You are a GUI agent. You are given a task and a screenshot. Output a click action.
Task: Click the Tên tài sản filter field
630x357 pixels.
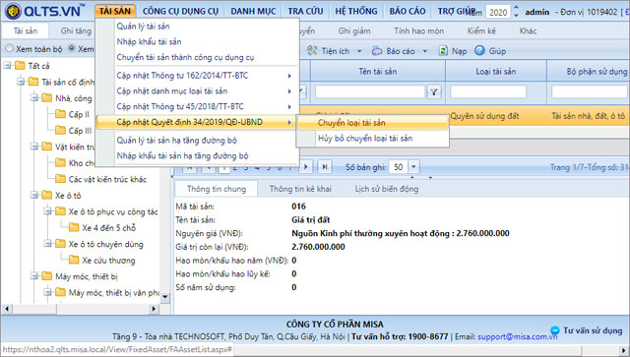pos(370,92)
